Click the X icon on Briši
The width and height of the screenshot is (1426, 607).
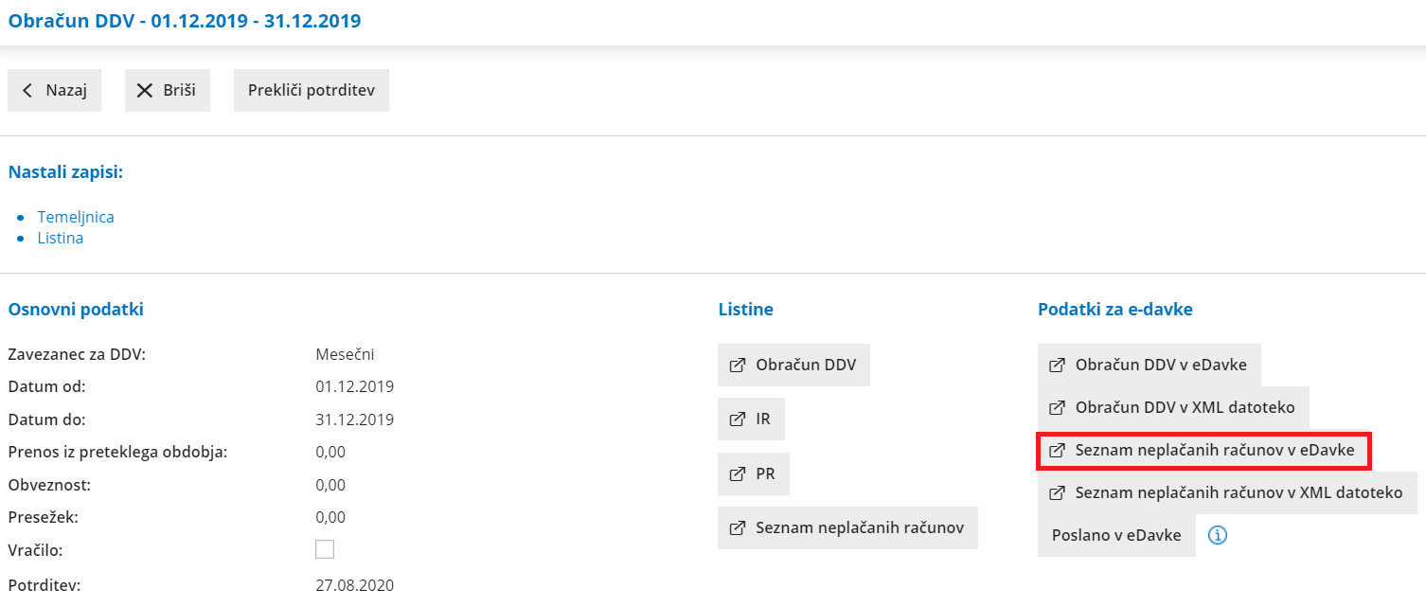tap(145, 90)
